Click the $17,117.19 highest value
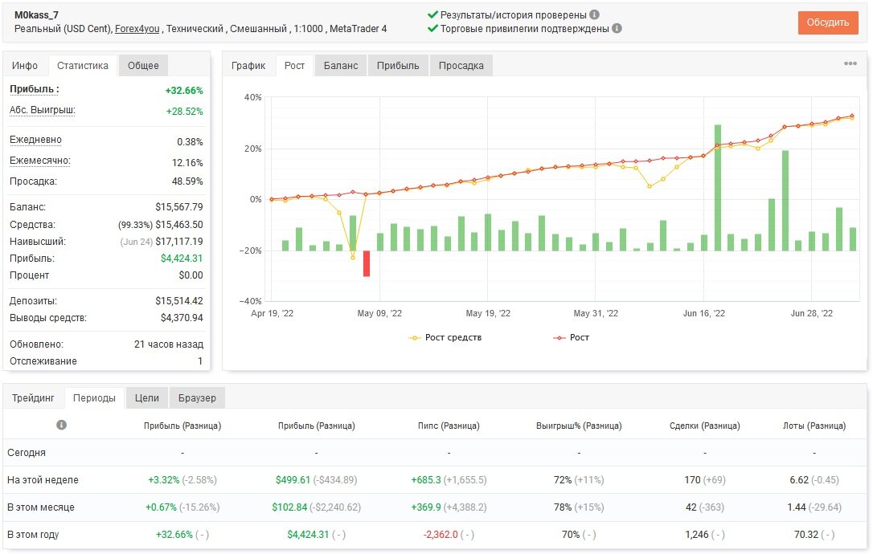This screenshot has width=873, height=554. click(x=179, y=242)
